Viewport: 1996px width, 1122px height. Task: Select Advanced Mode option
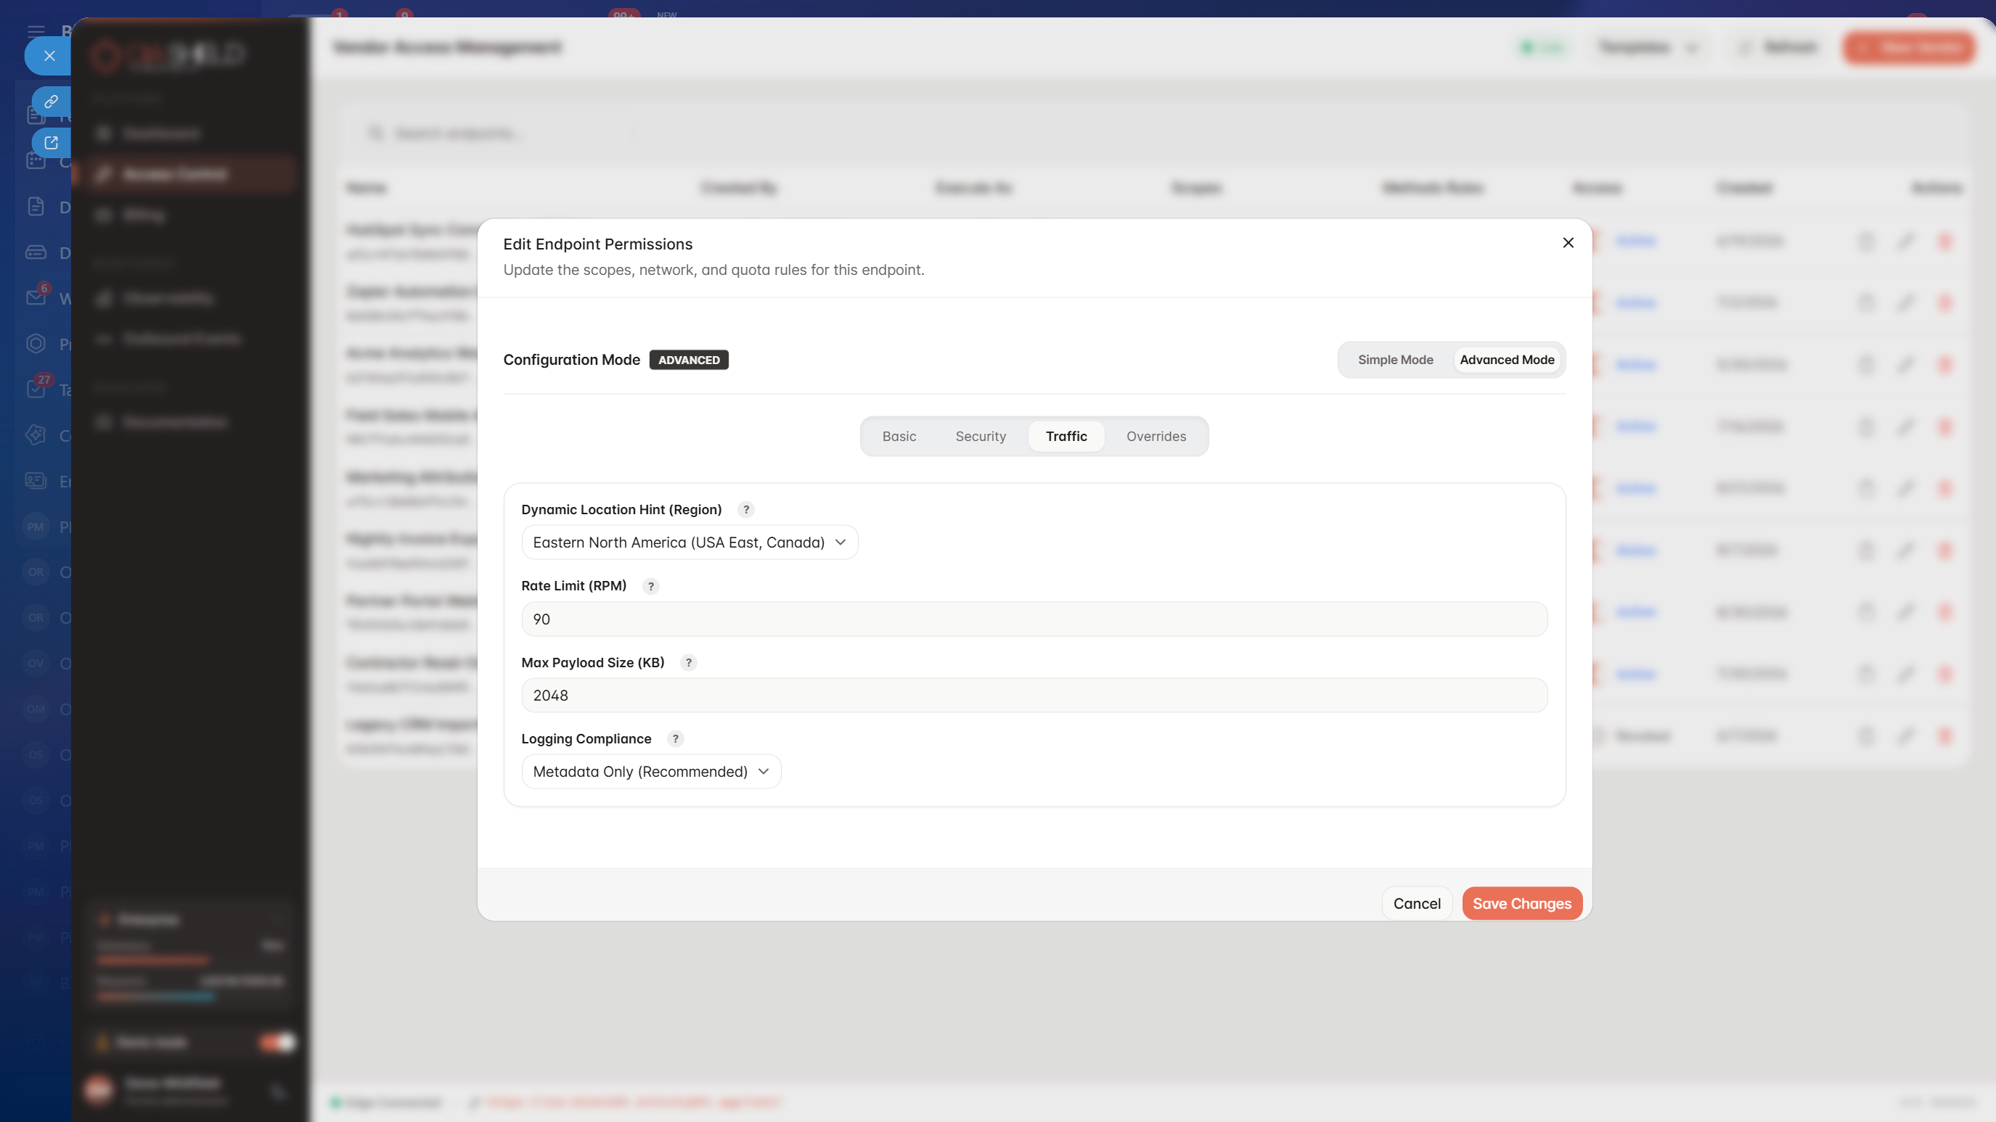point(1506,360)
